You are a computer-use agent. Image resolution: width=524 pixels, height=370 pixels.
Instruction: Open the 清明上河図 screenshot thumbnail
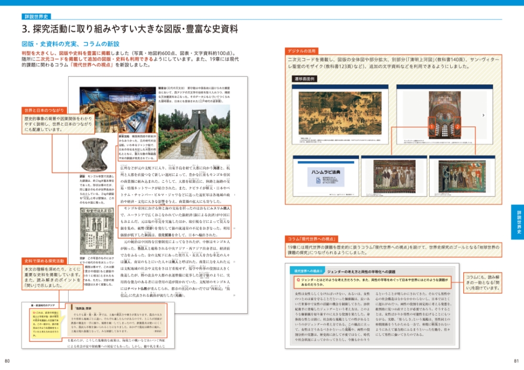(339, 112)
